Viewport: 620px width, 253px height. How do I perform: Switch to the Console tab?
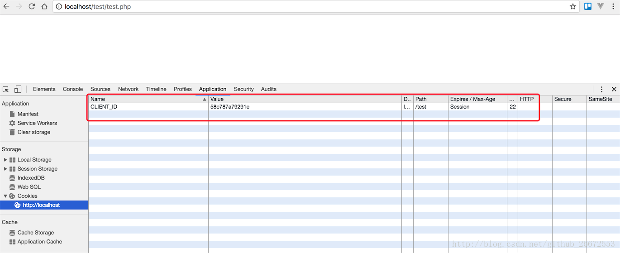pos(73,89)
